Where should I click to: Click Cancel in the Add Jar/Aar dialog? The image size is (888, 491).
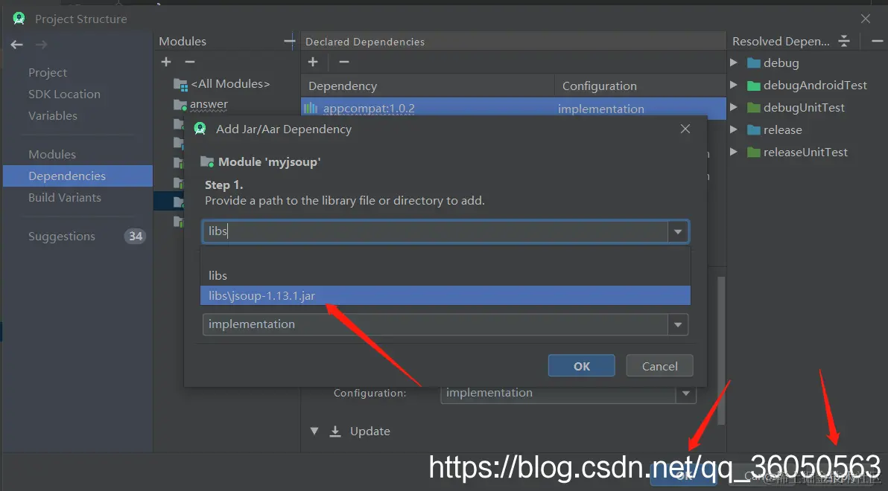click(x=660, y=366)
